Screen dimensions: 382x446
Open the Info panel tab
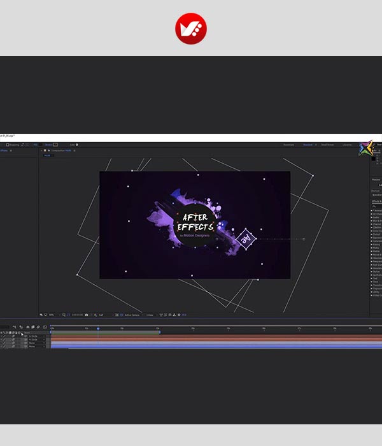[374, 150]
